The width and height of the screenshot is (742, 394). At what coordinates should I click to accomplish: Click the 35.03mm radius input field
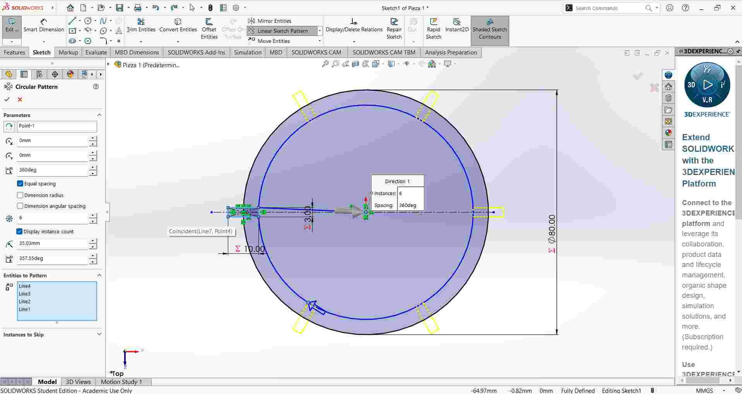point(53,243)
